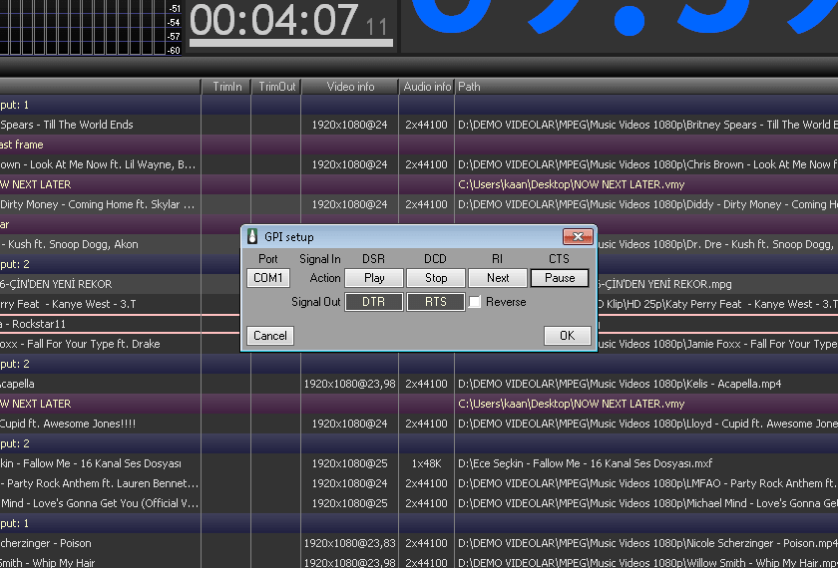Click the Audio info column header
The image size is (838, 568).
coord(427,87)
